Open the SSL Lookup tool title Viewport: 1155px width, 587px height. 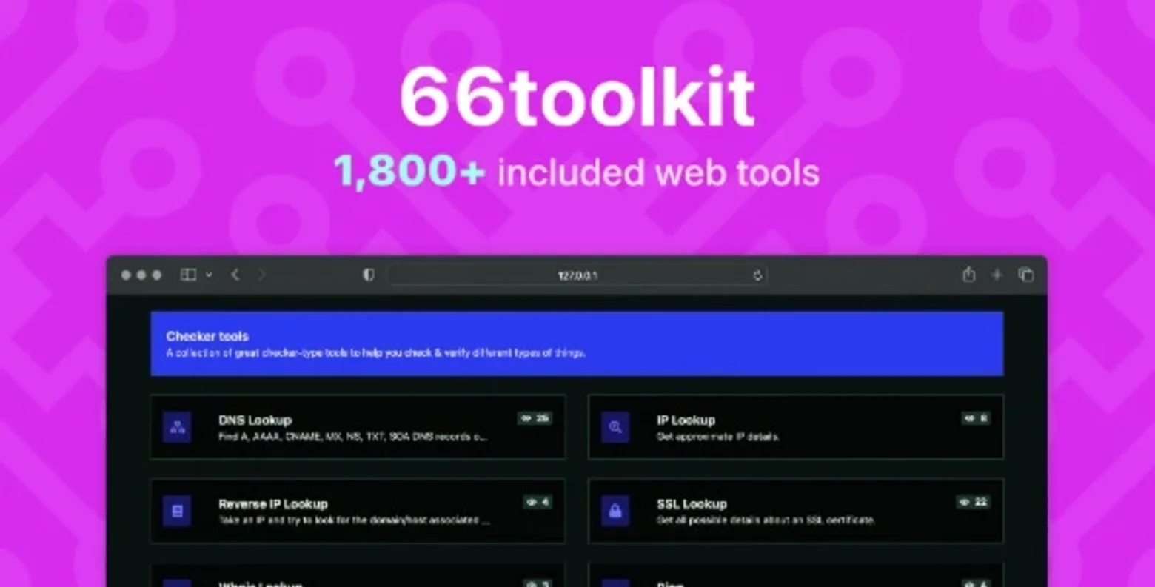pyautogui.click(x=692, y=503)
